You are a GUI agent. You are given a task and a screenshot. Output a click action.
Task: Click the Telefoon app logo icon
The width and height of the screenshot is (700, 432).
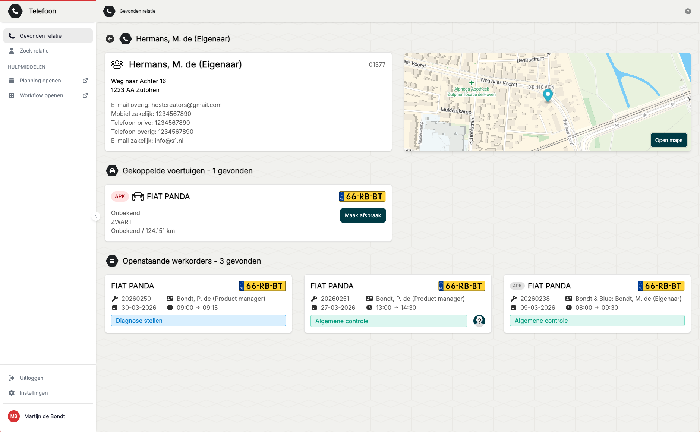pos(15,11)
